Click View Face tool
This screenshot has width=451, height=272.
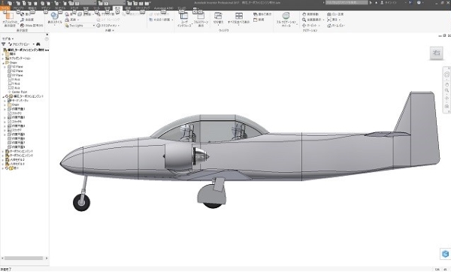click(335, 14)
